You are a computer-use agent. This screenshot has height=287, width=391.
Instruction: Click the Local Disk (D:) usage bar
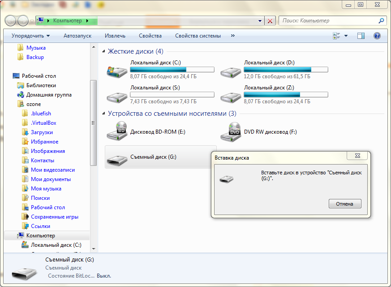coord(286,69)
